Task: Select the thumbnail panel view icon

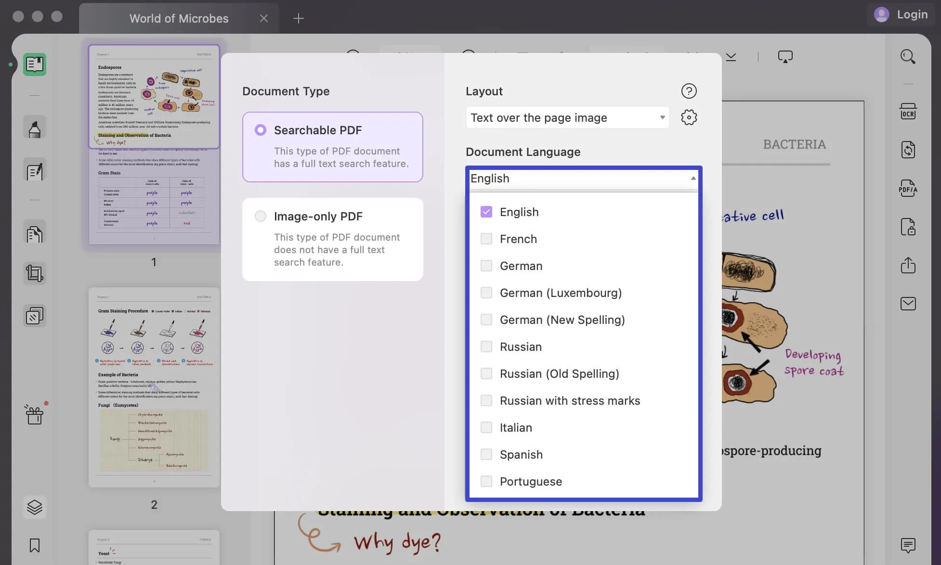Action: 34,64
